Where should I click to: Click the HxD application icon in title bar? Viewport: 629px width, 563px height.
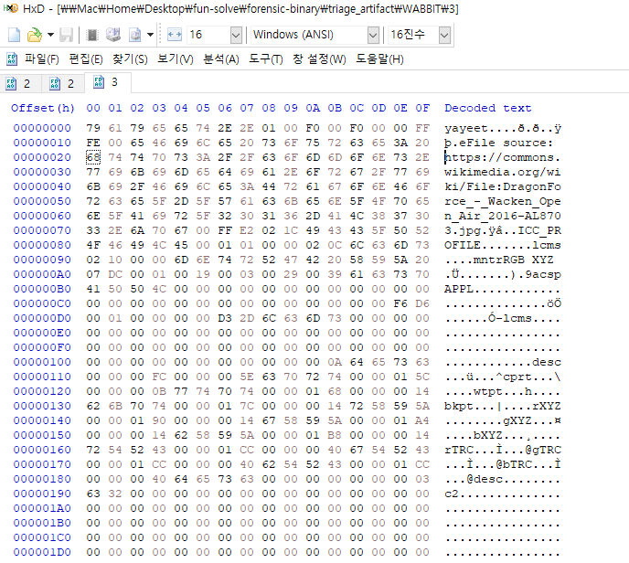(11, 8)
